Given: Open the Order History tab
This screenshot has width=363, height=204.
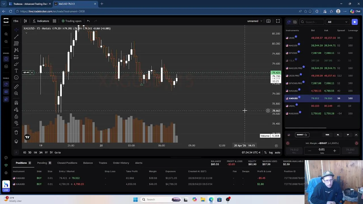Looking at the screenshot, I should click(121, 163).
